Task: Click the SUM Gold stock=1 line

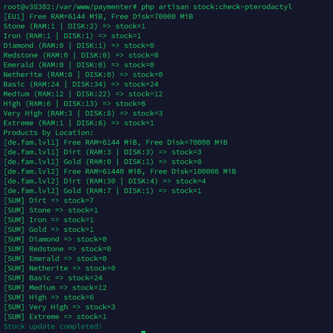Action: pyautogui.click(x=49, y=230)
